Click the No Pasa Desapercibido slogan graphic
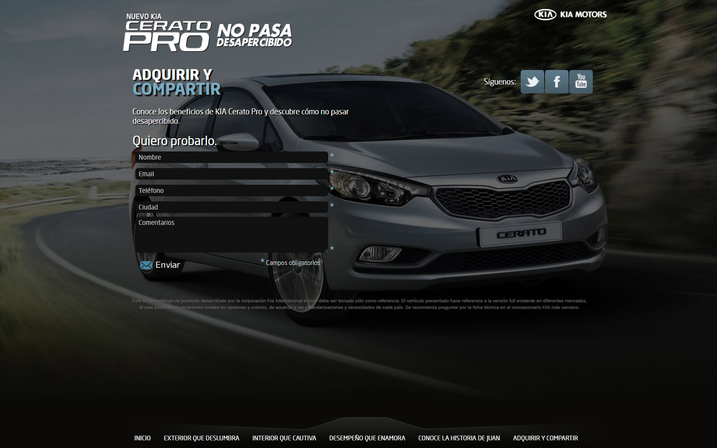The height and width of the screenshot is (448, 717). [254, 35]
